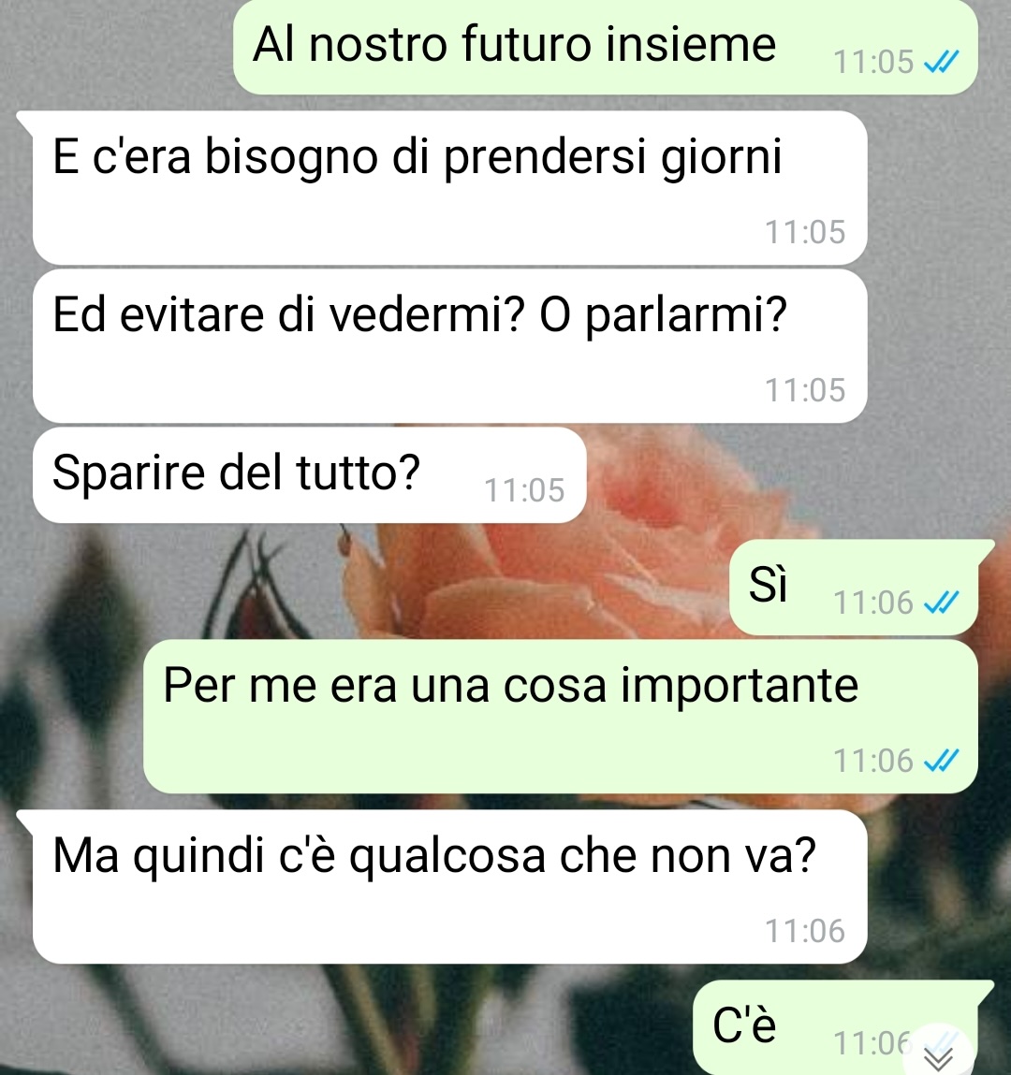Tap 11:06 time on 'Per me era una cosa importante'

(x=873, y=761)
